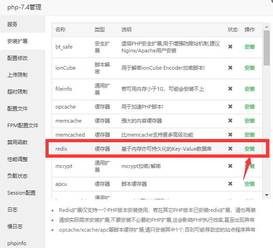Click the 名称 column header

pyautogui.click(x=60, y=29)
